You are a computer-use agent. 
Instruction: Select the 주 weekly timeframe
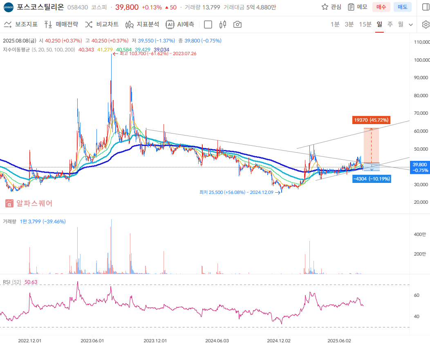(x=390, y=24)
